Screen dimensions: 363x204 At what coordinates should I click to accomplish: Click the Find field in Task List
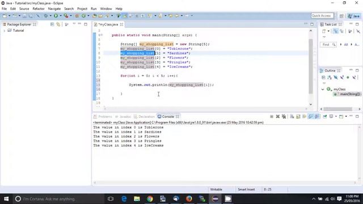[328, 44]
